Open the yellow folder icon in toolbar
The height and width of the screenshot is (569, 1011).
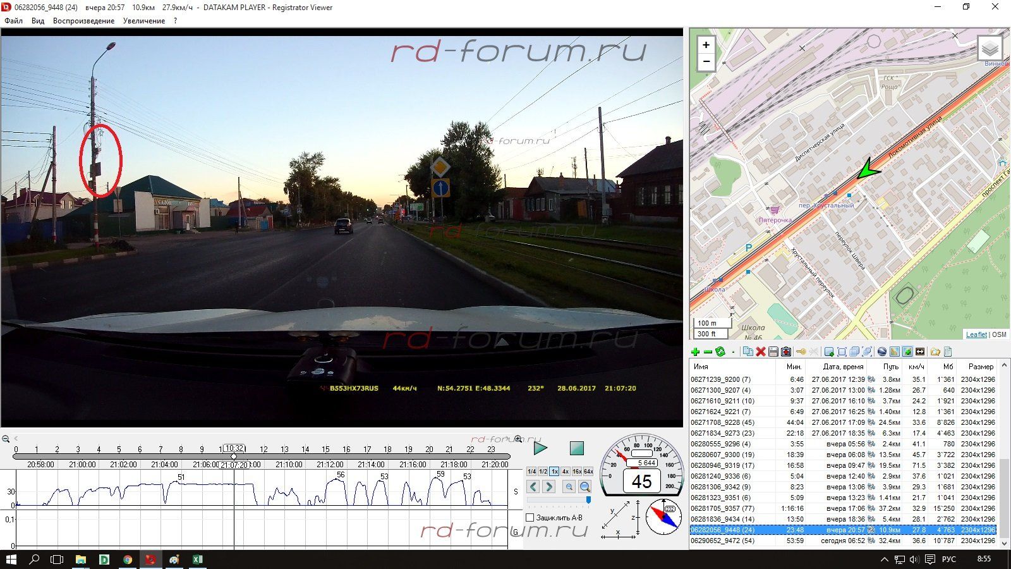(x=935, y=352)
